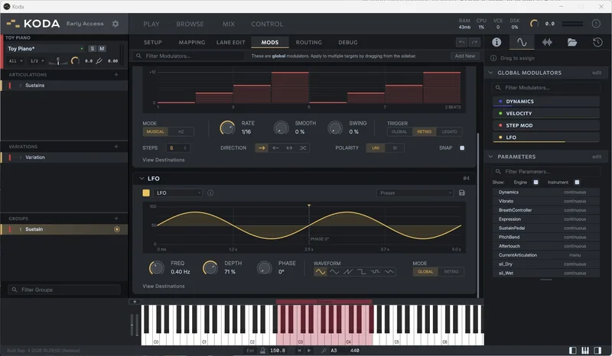The height and width of the screenshot is (356, 612).
Task: Open the Mapping tab
Action: pos(192,43)
